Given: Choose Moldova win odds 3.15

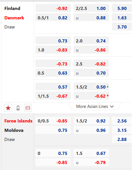Looking at the screenshot, I should [x=122, y=130].
